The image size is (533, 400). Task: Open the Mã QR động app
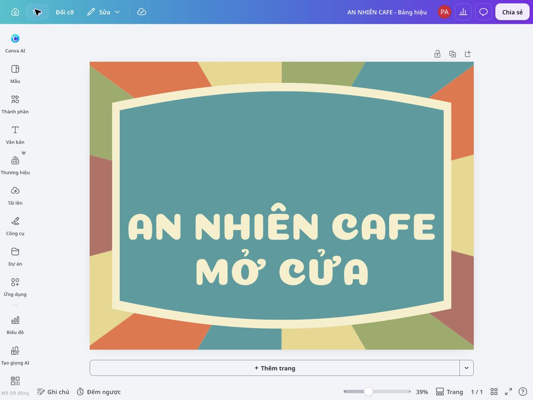point(15,386)
